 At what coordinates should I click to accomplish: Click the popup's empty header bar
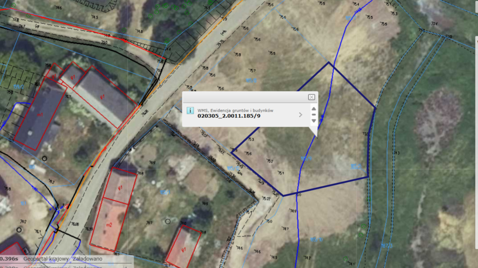click(x=243, y=97)
